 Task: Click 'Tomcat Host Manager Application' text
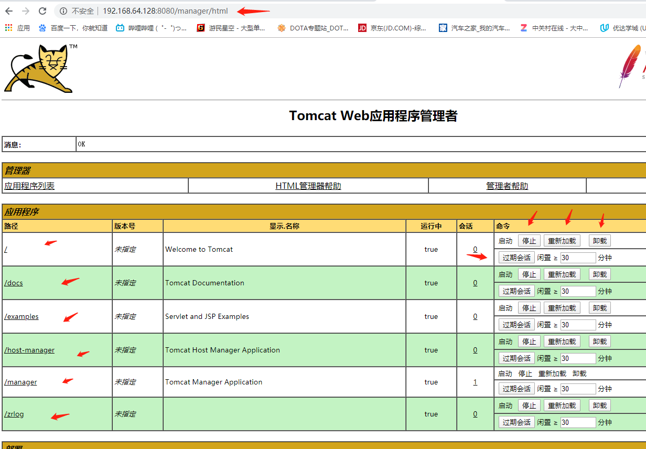click(222, 350)
